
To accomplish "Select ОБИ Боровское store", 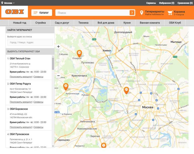I will coord(19,109).
